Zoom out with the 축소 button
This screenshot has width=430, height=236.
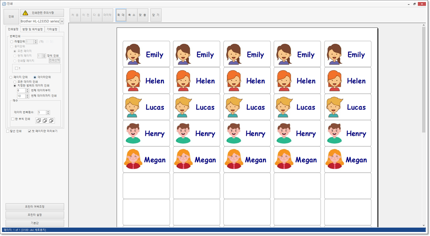(x=132, y=15)
